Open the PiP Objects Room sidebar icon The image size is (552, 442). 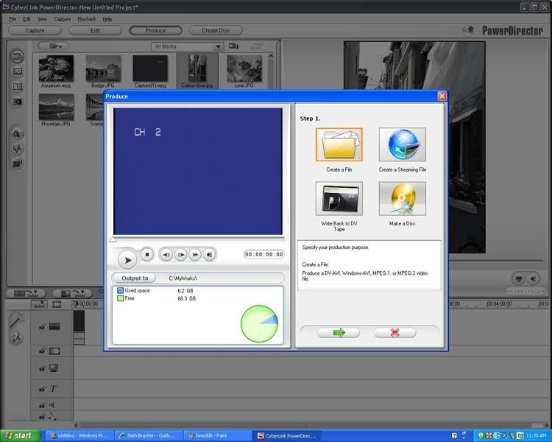tap(17, 87)
